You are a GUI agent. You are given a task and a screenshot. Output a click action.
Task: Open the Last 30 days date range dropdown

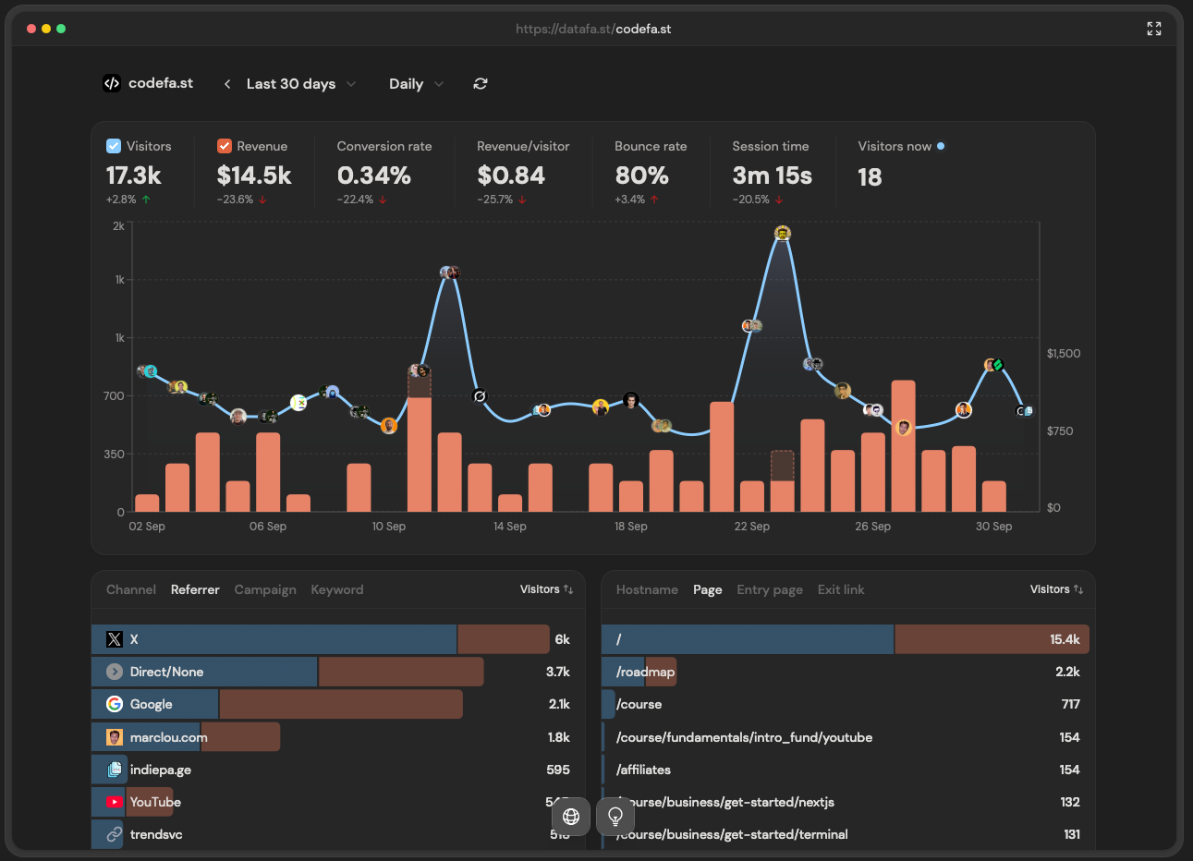[301, 84]
